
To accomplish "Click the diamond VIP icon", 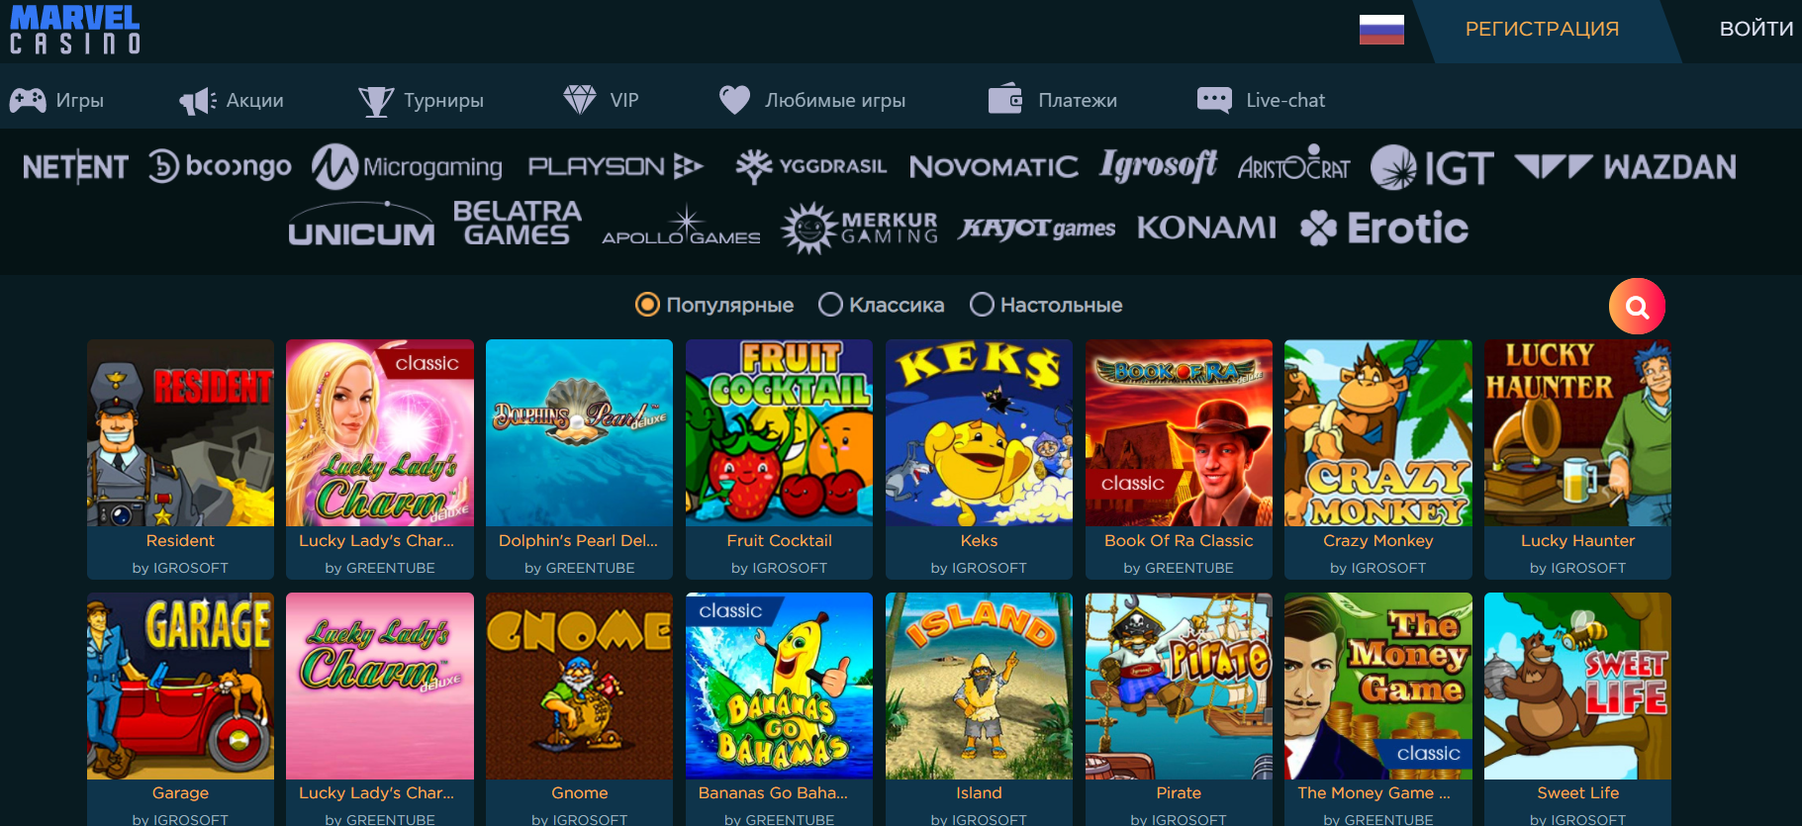I will (x=580, y=100).
